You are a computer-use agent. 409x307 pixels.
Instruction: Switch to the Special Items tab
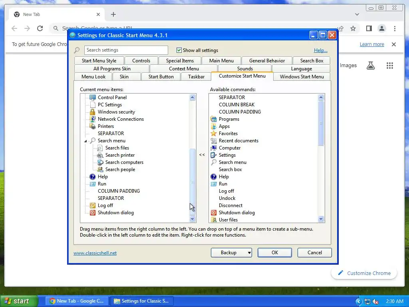pyautogui.click(x=180, y=61)
